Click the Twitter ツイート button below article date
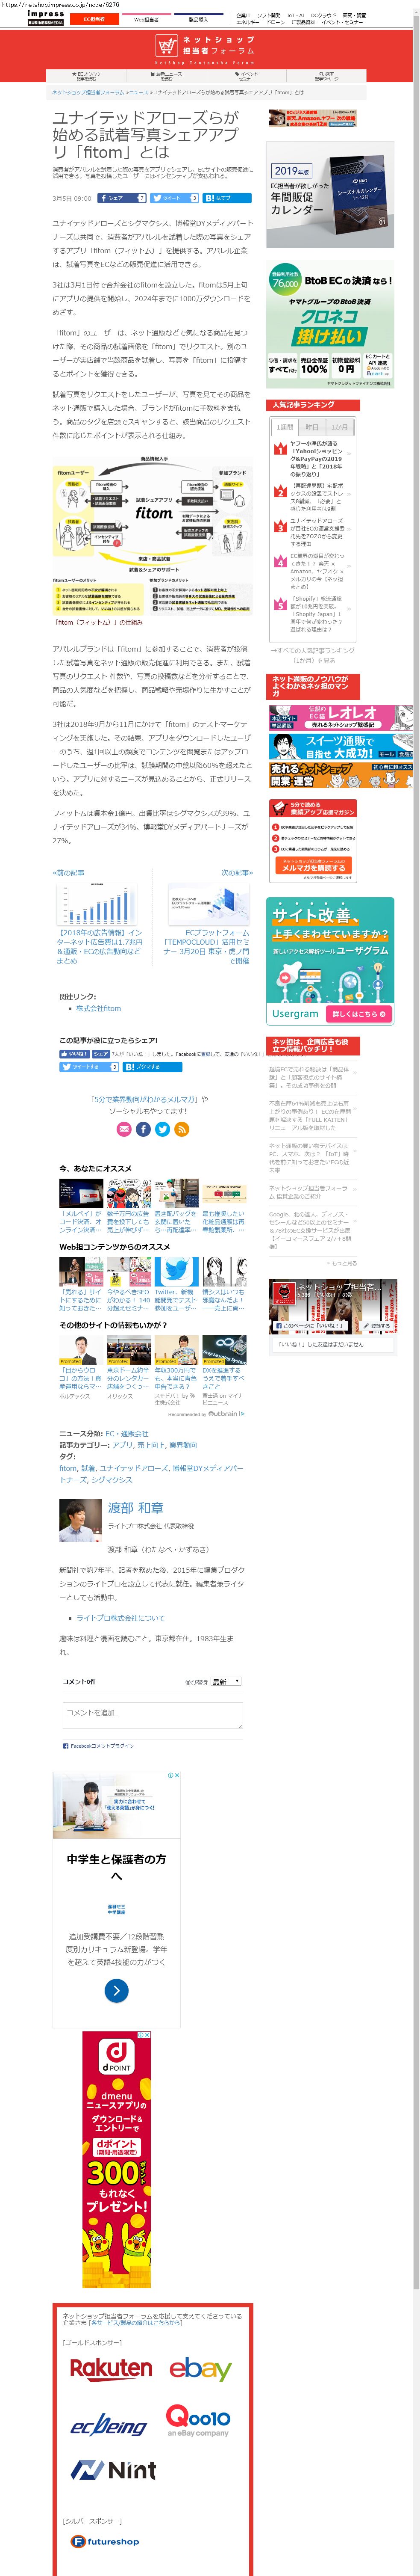The image size is (420, 2576). pyautogui.click(x=175, y=198)
